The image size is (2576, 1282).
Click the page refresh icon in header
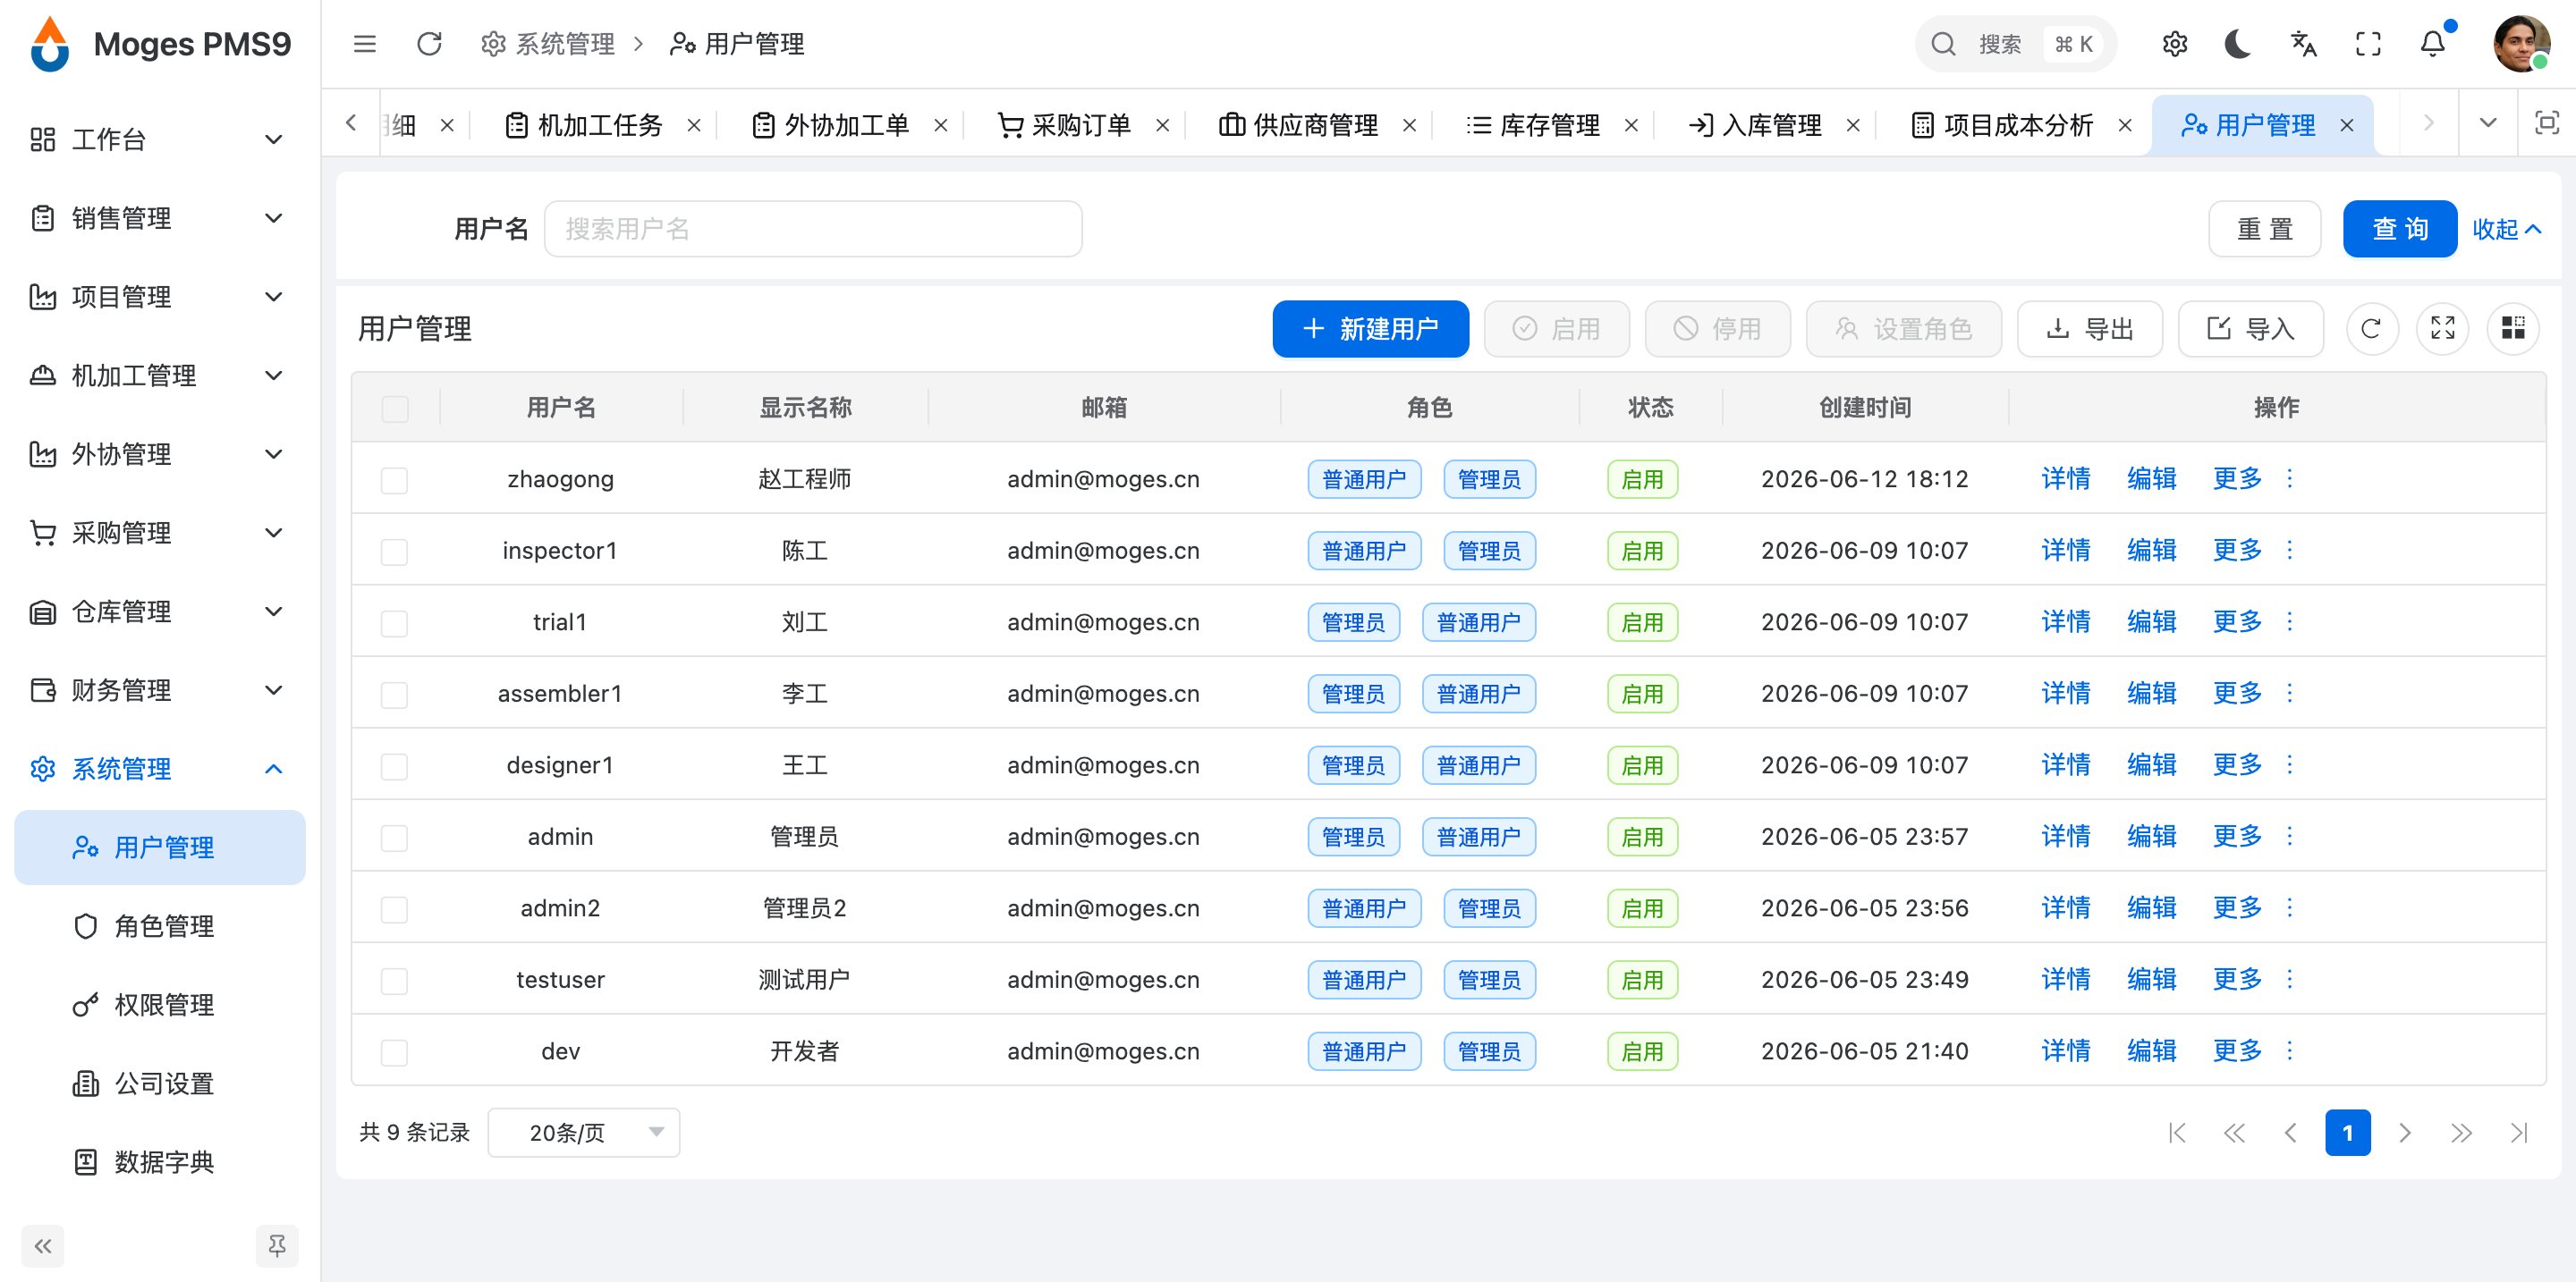429,44
